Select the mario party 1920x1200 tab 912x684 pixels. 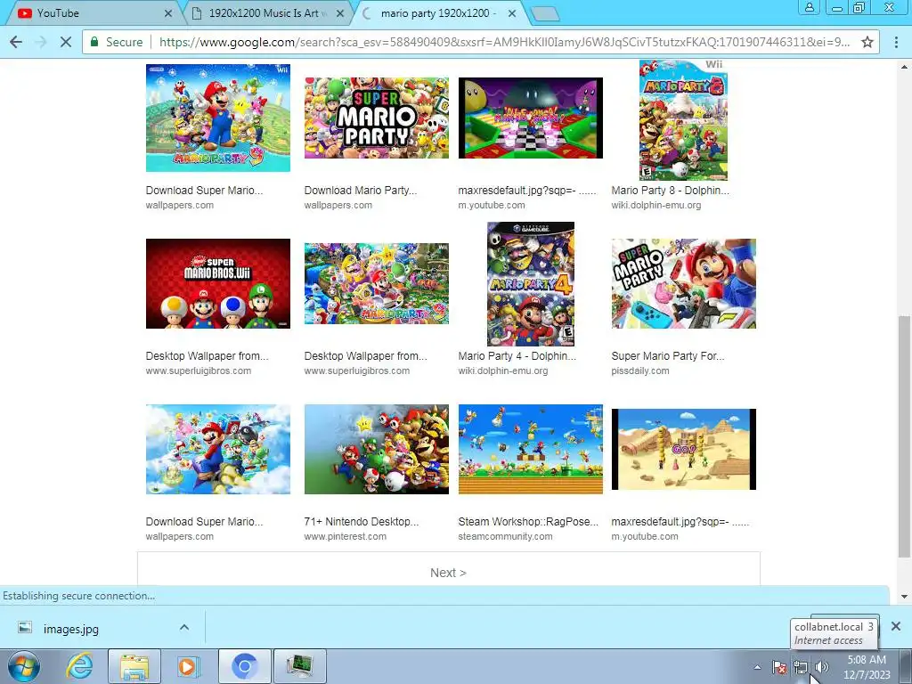439,12
